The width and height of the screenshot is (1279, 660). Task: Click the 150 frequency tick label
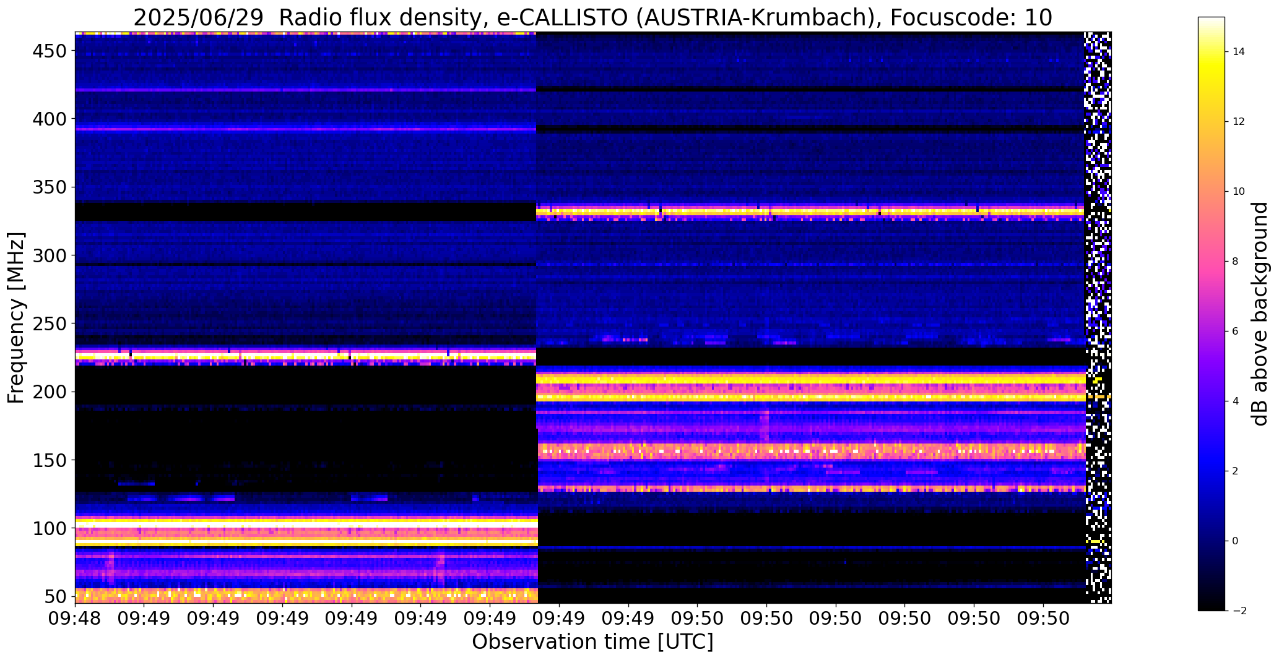(x=50, y=460)
